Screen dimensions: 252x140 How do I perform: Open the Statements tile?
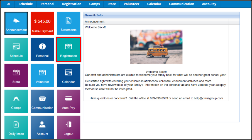coord(68,23)
